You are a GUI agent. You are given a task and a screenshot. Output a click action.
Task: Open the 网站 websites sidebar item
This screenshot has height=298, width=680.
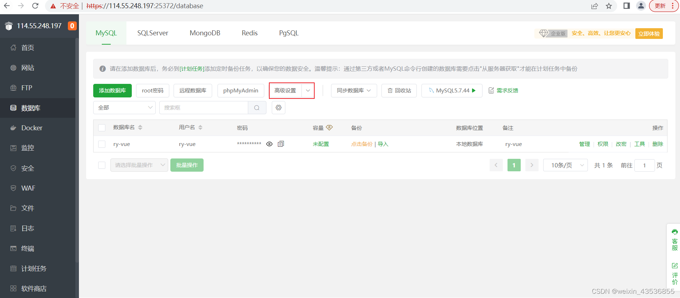coord(37,68)
